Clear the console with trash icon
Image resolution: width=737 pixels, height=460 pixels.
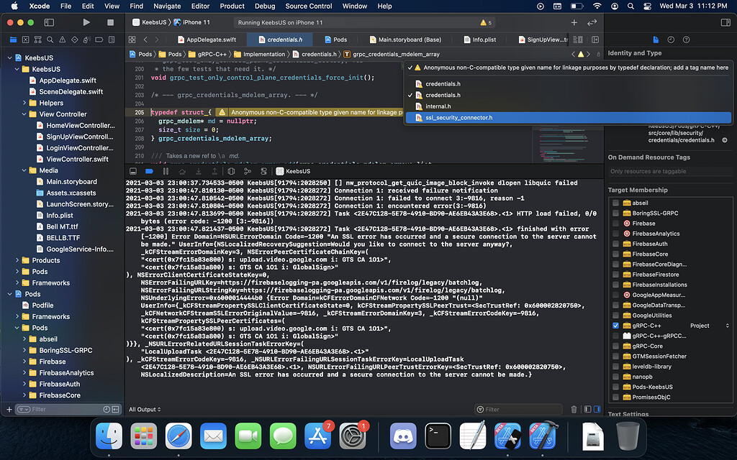574,409
